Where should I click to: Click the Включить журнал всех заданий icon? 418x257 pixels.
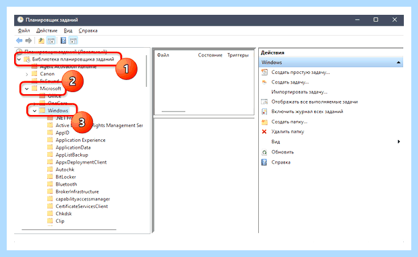264,112
